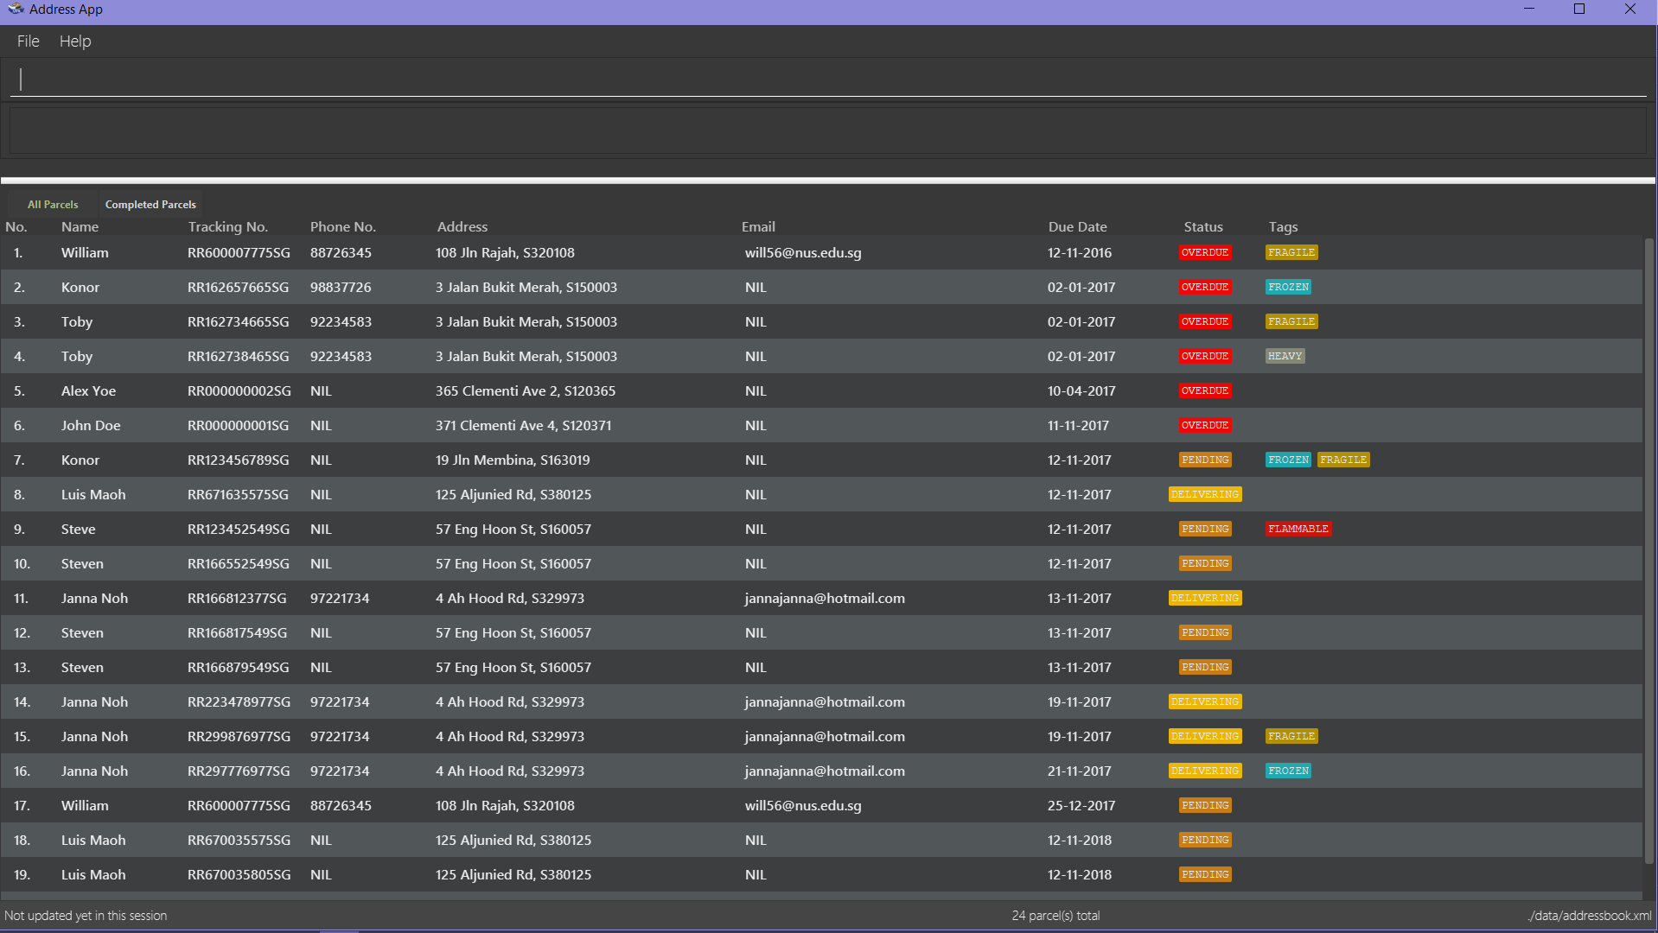Screen dimensions: 1658x933
Task: Select address 125 Aljunied Rd in row 8
Action: click(x=513, y=495)
